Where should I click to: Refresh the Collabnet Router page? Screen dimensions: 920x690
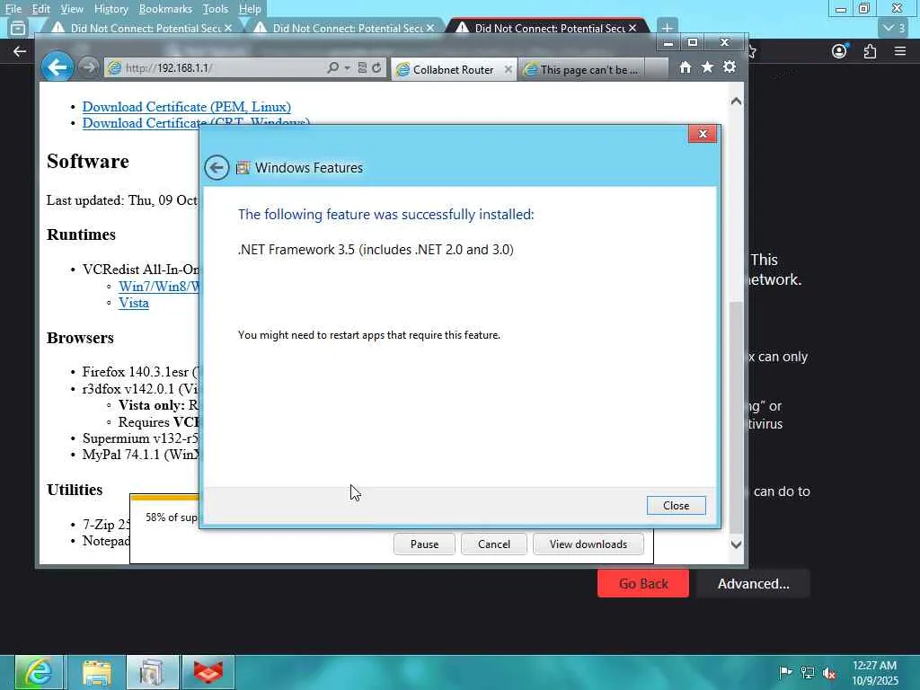point(376,68)
